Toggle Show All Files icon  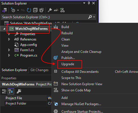[41, 10]
